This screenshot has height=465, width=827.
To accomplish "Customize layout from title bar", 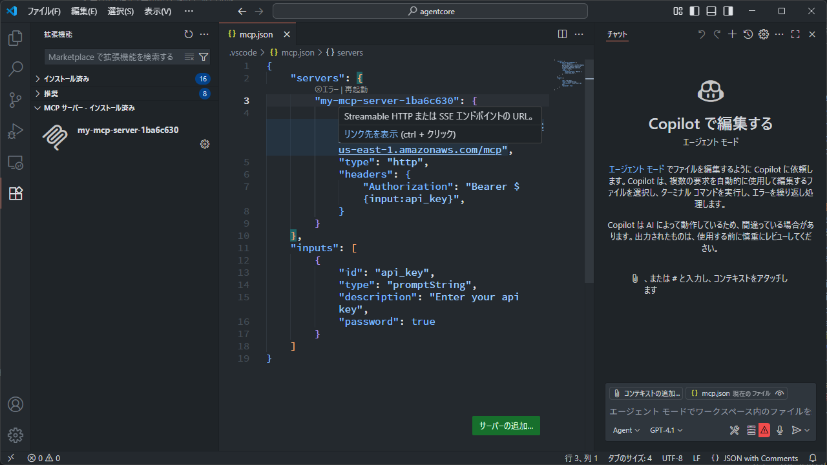I will (678, 11).
